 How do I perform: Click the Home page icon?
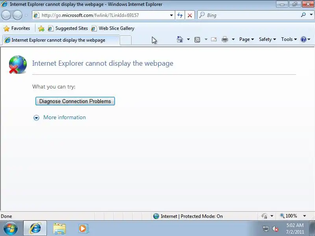(x=180, y=39)
